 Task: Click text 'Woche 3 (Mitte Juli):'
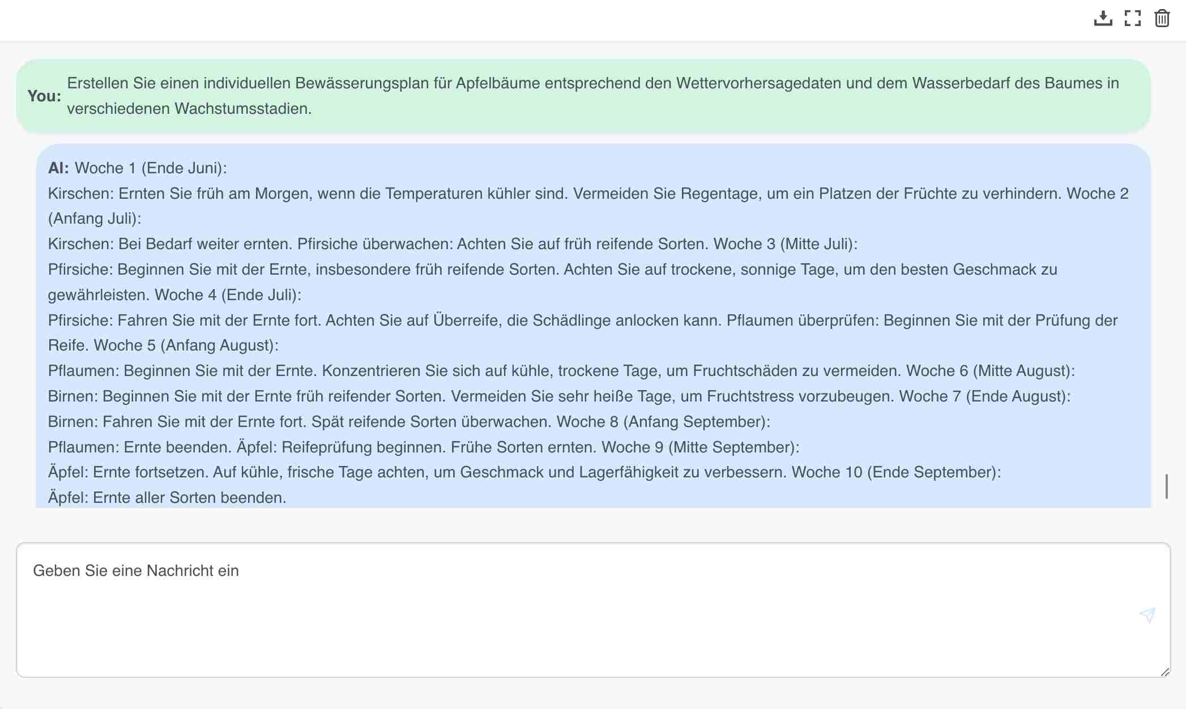click(786, 244)
